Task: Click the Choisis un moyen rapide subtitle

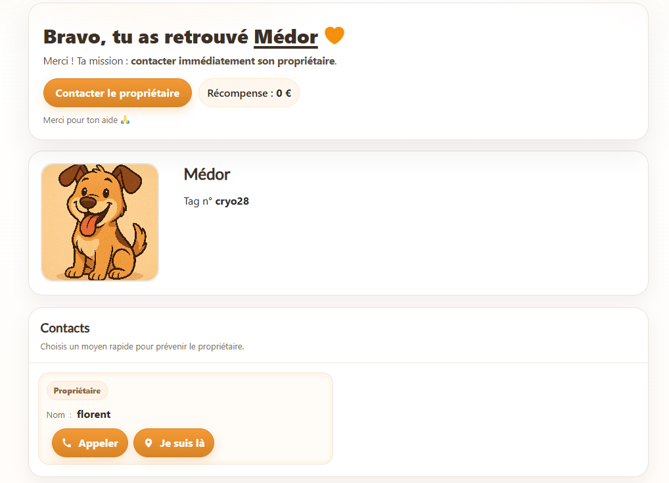Action: coord(142,346)
